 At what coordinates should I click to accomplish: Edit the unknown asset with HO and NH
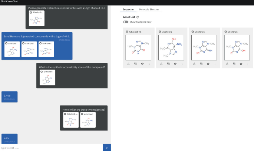[194, 64]
